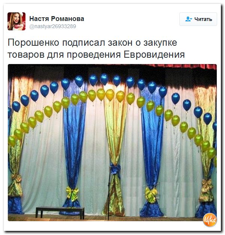This screenshot has width=225, height=235.
Task: Click the center yellow curtain's blue bow
Action: click(x=115, y=169)
